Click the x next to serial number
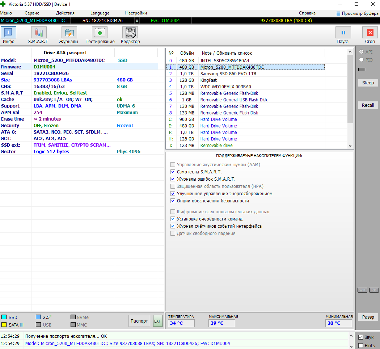Screen dimensions: 380x349 point(137,21)
